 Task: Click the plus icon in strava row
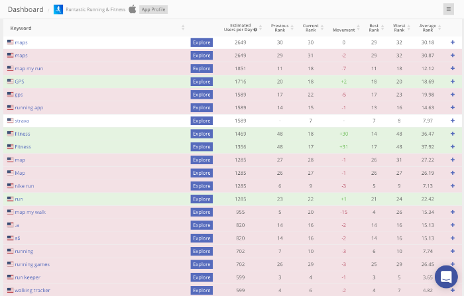pos(453,121)
